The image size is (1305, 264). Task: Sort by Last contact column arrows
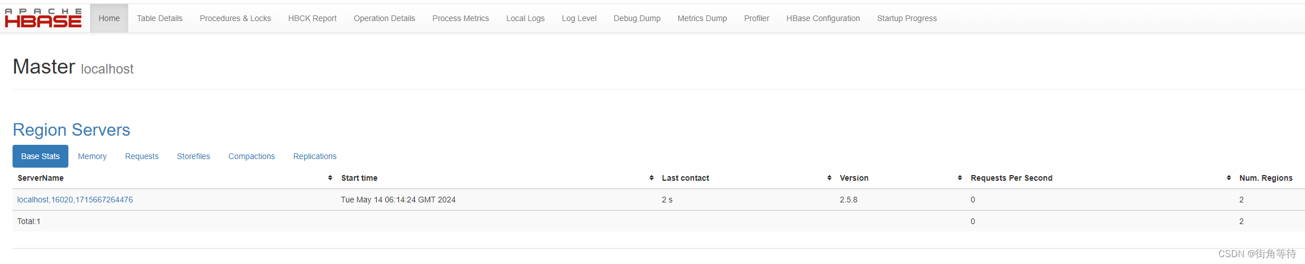[829, 178]
